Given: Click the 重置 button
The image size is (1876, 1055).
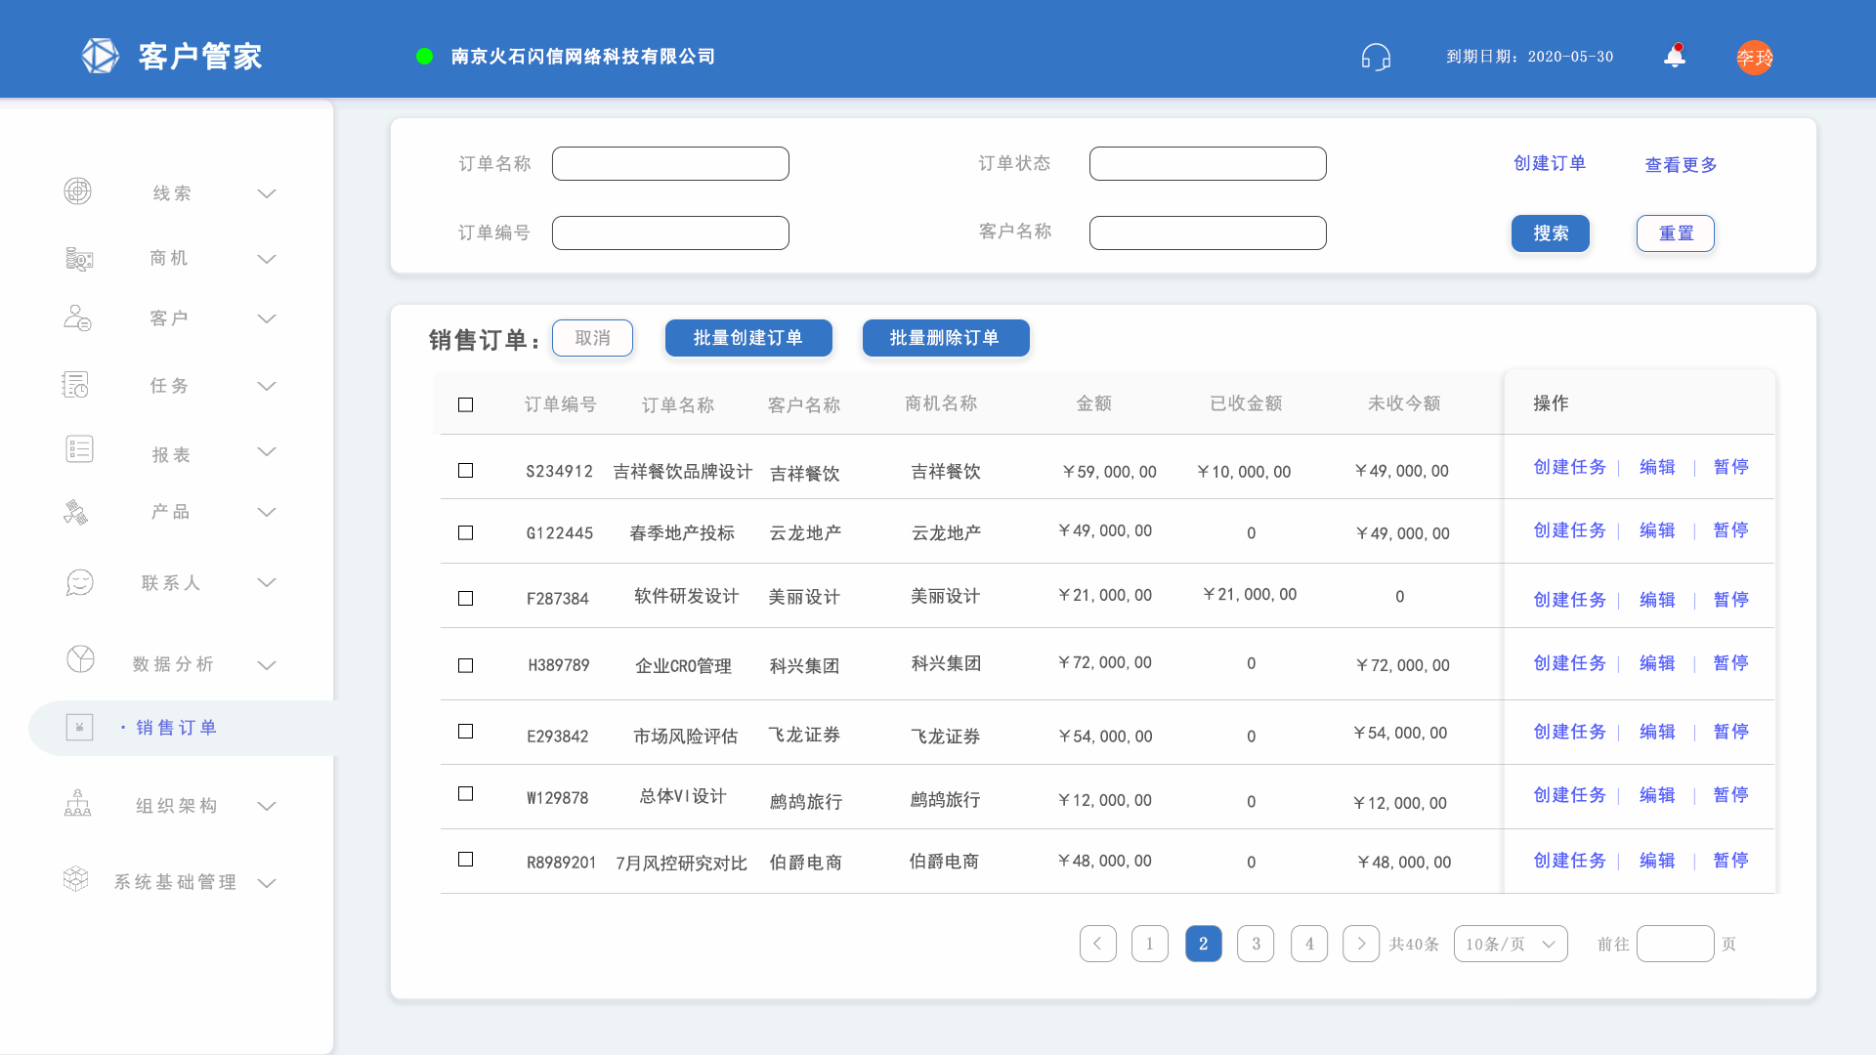Looking at the screenshot, I should pos(1676,233).
